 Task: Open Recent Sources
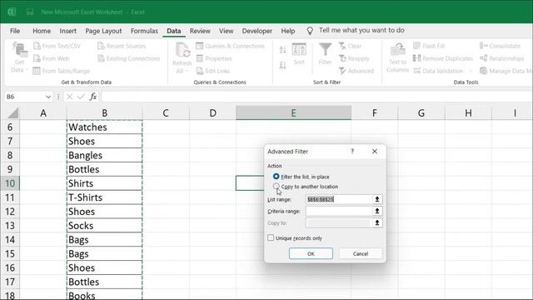[x=122, y=46]
